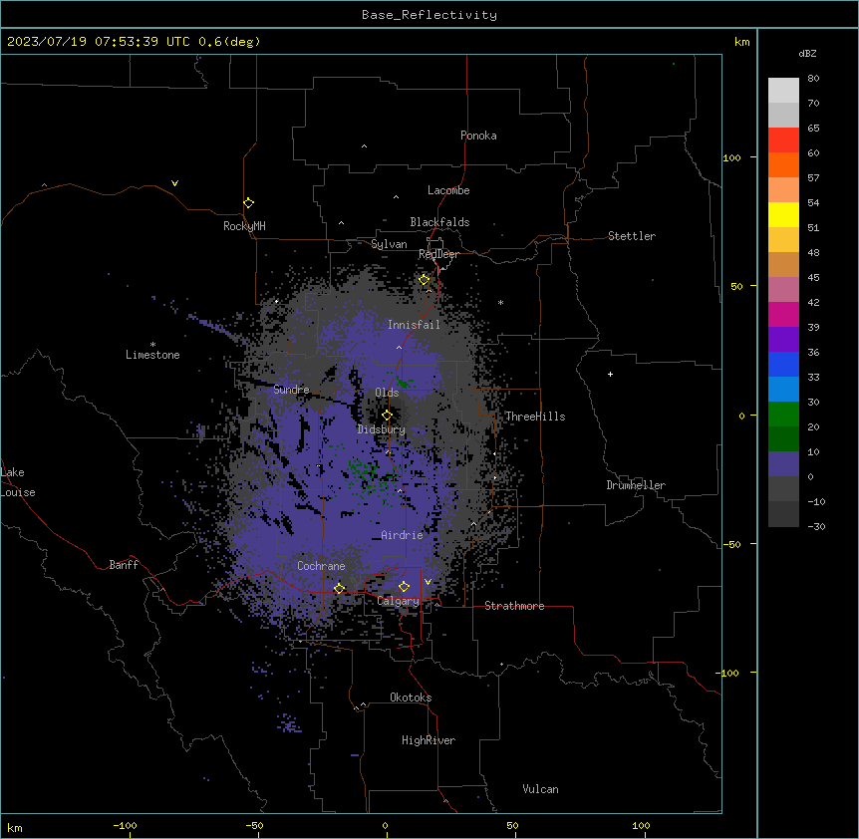Screen dimensions: 859x839
Task: Click the RockyMH town label
Action: click(x=244, y=226)
